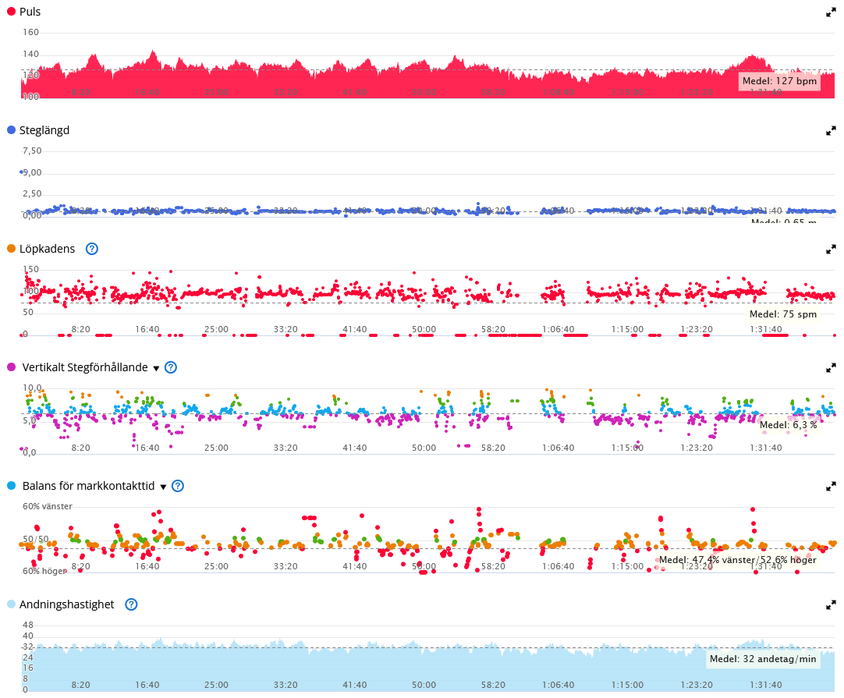Click the 'Medel: 127 bpm' label
The height and width of the screenshot is (698, 844).
[780, 81]
